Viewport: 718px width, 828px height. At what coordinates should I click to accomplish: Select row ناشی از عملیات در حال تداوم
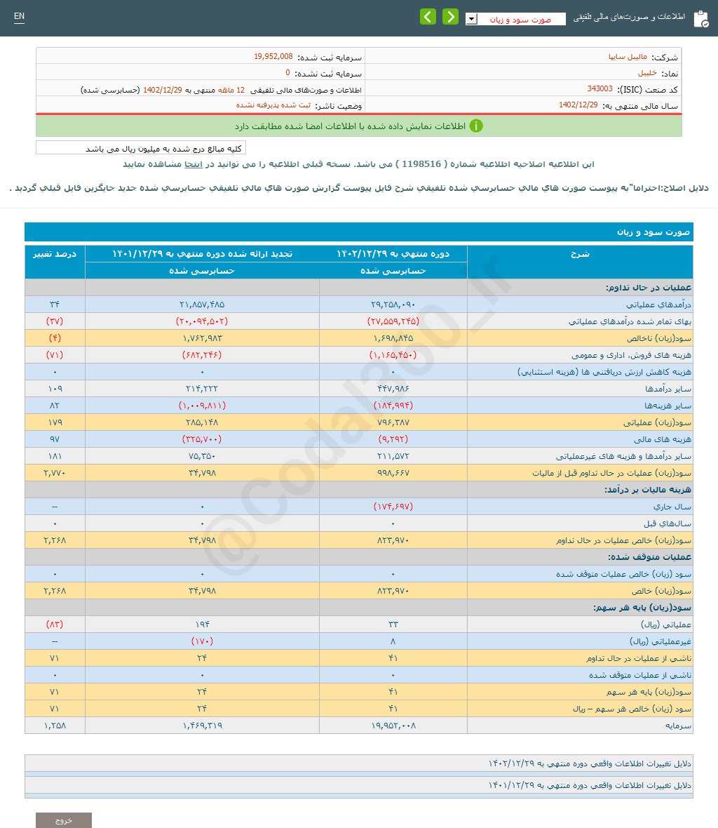[x=639, y=658]
